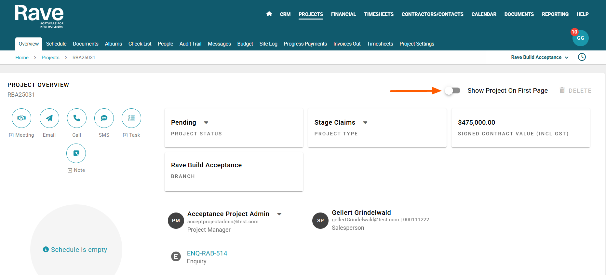
Task: Open the FINANCIAL menu
Action: pos(343,14)
